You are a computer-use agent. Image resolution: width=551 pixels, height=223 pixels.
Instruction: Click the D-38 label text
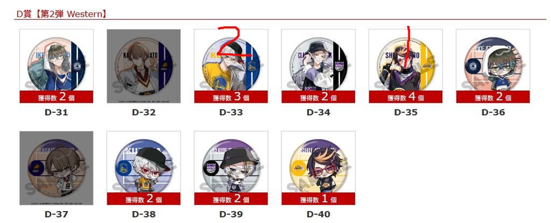click(x=144, y=214)
